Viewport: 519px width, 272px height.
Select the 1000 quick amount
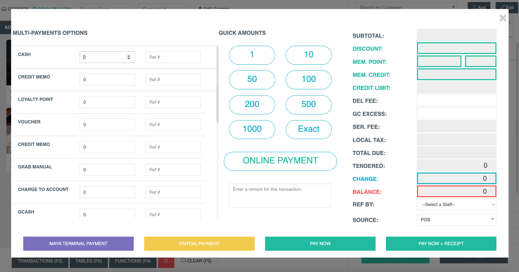[252, 129]
